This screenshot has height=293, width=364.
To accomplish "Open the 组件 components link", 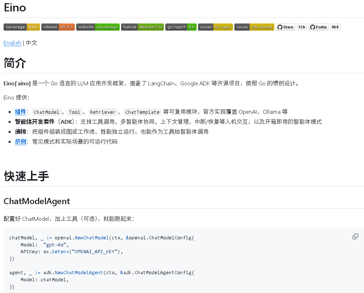I will click(x=20, y=112).
